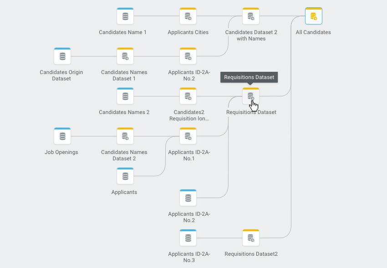The width and height of the screenshot is (387, 268).
Task: Select the Candidates Name 1 dataset node icon
Action: pyautogui.click(x=125, y=16)
